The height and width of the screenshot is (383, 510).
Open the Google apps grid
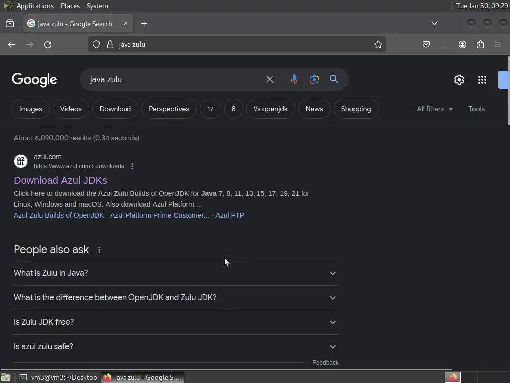coord(482,80)
